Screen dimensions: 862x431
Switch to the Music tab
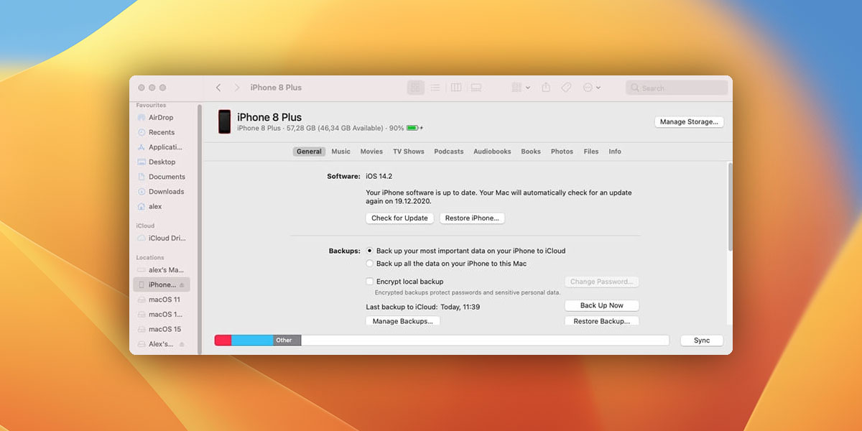click(341, 152)
